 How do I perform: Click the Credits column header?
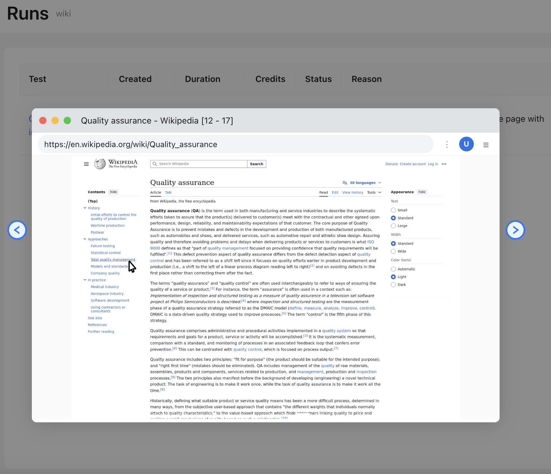pos(270,79)
